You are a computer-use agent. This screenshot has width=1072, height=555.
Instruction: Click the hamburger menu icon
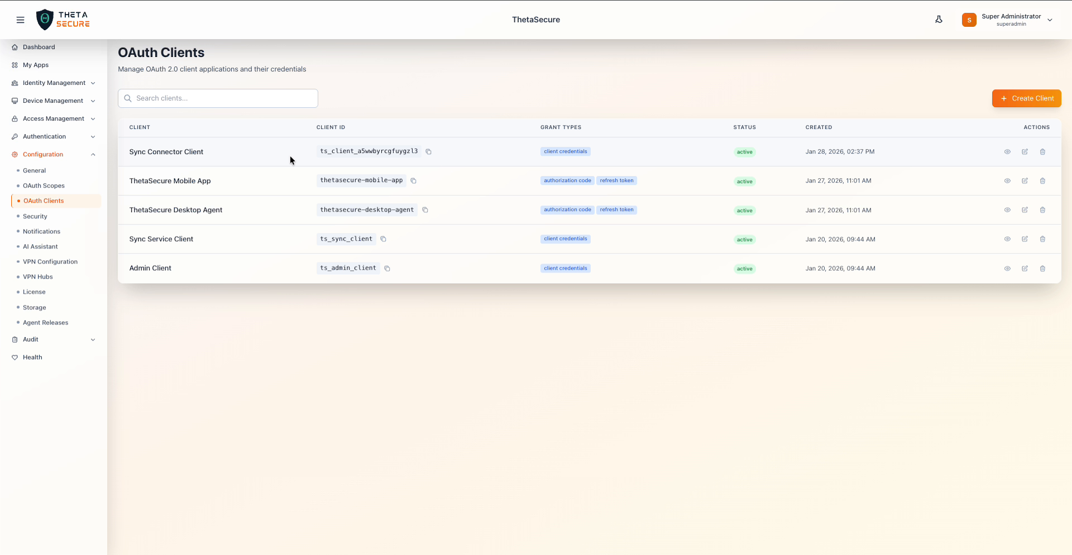[21, 20]
